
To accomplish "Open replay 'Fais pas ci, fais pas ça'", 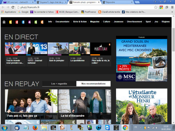I will coord(31,104).
